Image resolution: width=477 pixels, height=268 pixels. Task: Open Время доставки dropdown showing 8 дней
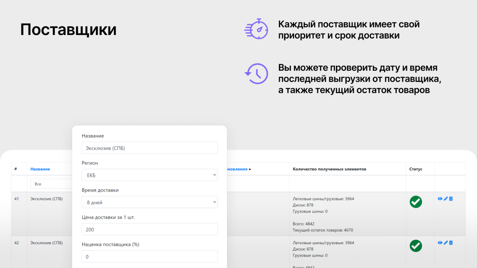[149, 202]
